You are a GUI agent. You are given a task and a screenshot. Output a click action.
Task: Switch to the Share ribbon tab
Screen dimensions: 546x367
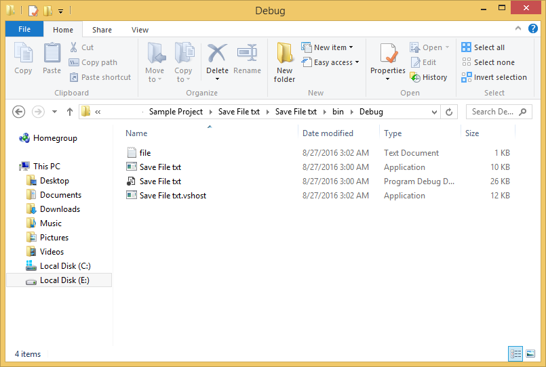102,30
